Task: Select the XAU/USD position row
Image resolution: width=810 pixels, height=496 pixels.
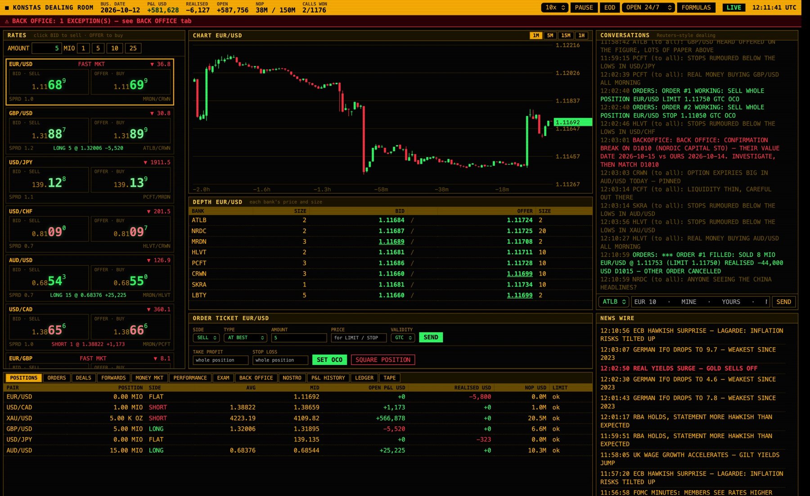Action: tap(297, 418)
